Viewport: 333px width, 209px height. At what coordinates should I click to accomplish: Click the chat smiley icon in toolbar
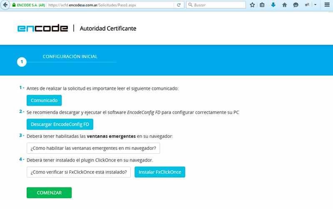tap(296, 5)
